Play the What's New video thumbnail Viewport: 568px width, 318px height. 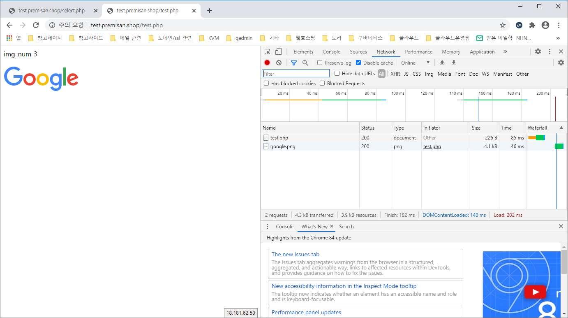535,292
